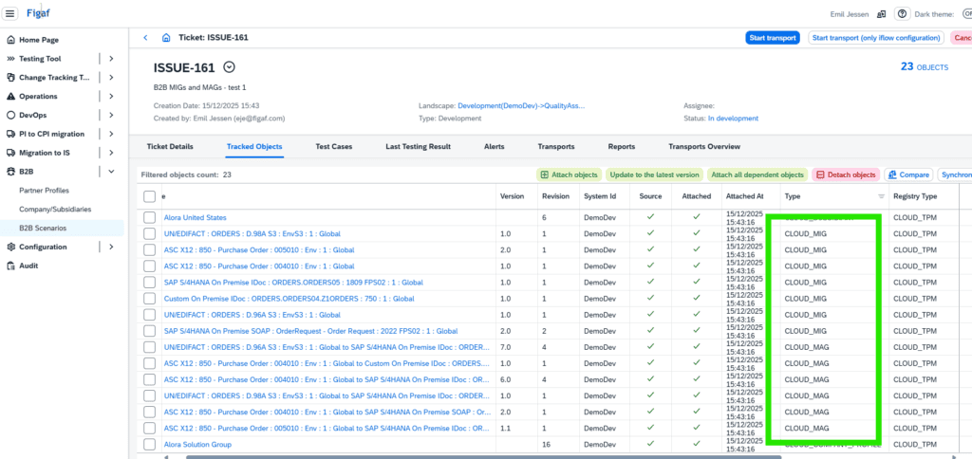Open Custom On Premise IDoc ORDERS04.Z1ORDERS link

(x=289, y=299)
